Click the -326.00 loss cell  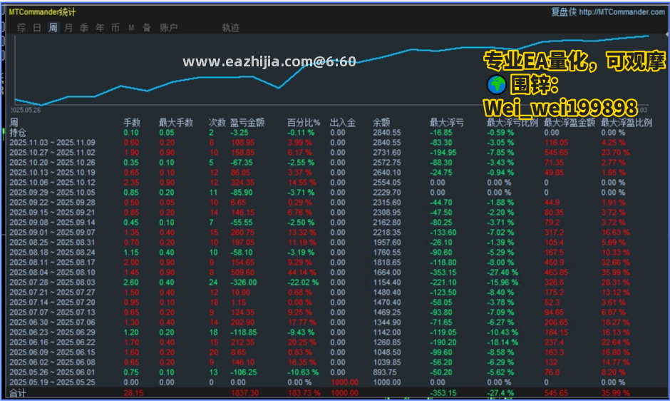coord(244,283)
